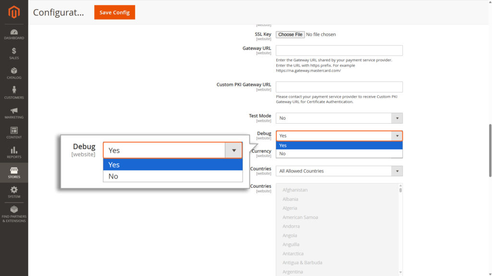Select the Content icon
Screen dimensions: 492x276
[14, 133]
